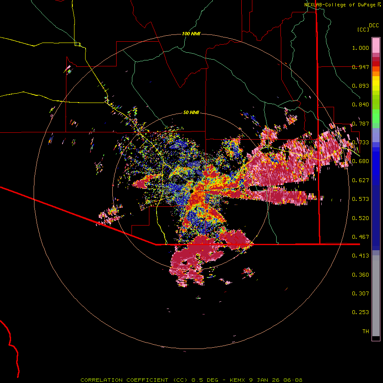Viewport: 383px width, 383px height.
Task: Click the 0.627 legend value
Action: point(360,180)
